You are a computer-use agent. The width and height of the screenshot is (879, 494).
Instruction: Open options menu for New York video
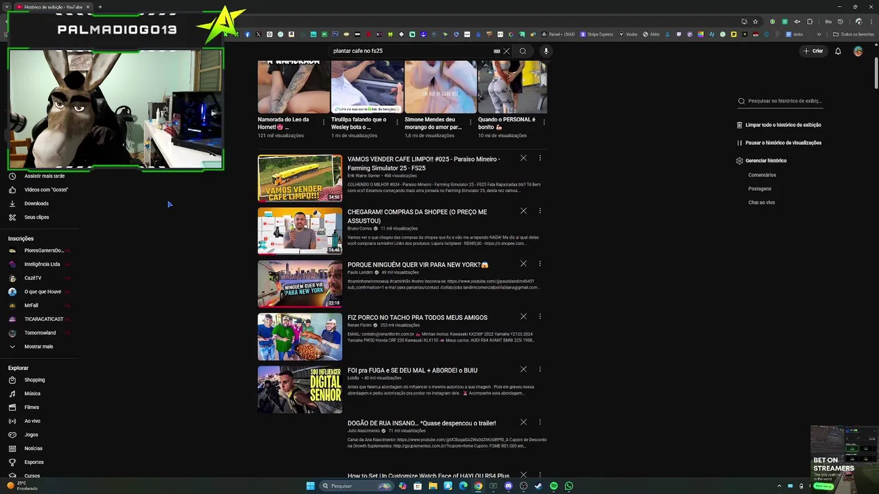pos(540,263)
